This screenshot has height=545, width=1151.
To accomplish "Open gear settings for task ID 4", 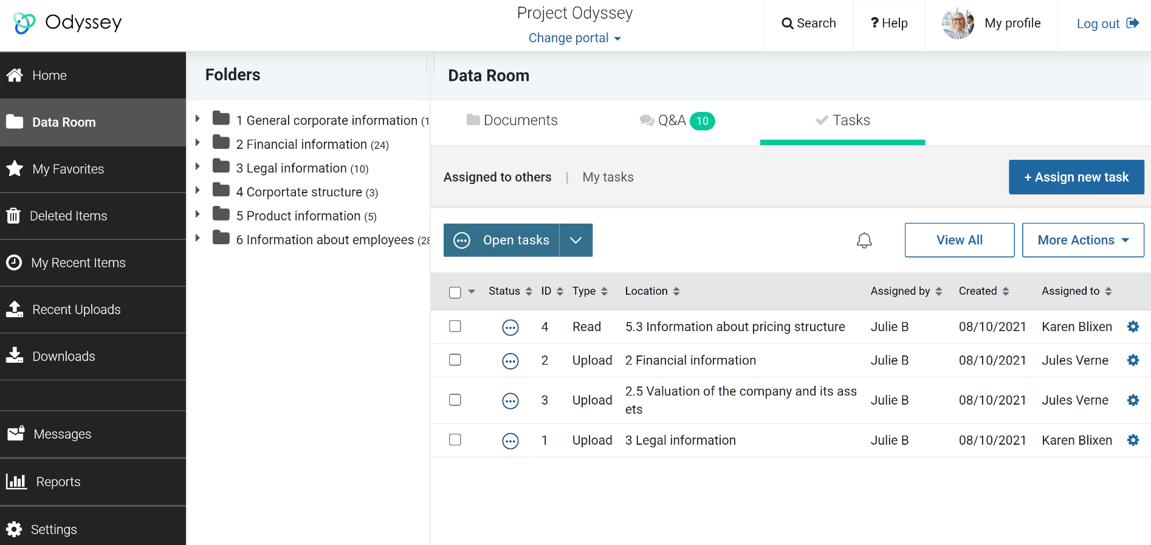I will 1133,327.
